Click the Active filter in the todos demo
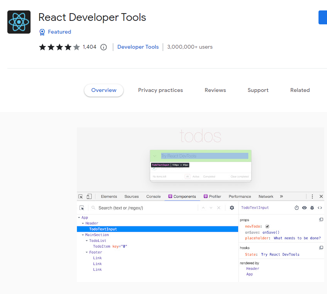The width and height of the screenshot is (327, 294). coord(196,177)
